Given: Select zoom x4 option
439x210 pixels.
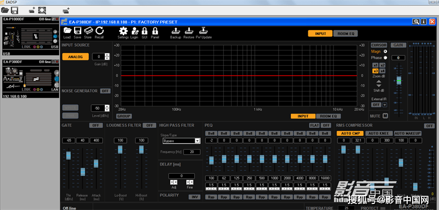Looking at the screenshot, I should (382, 71).
